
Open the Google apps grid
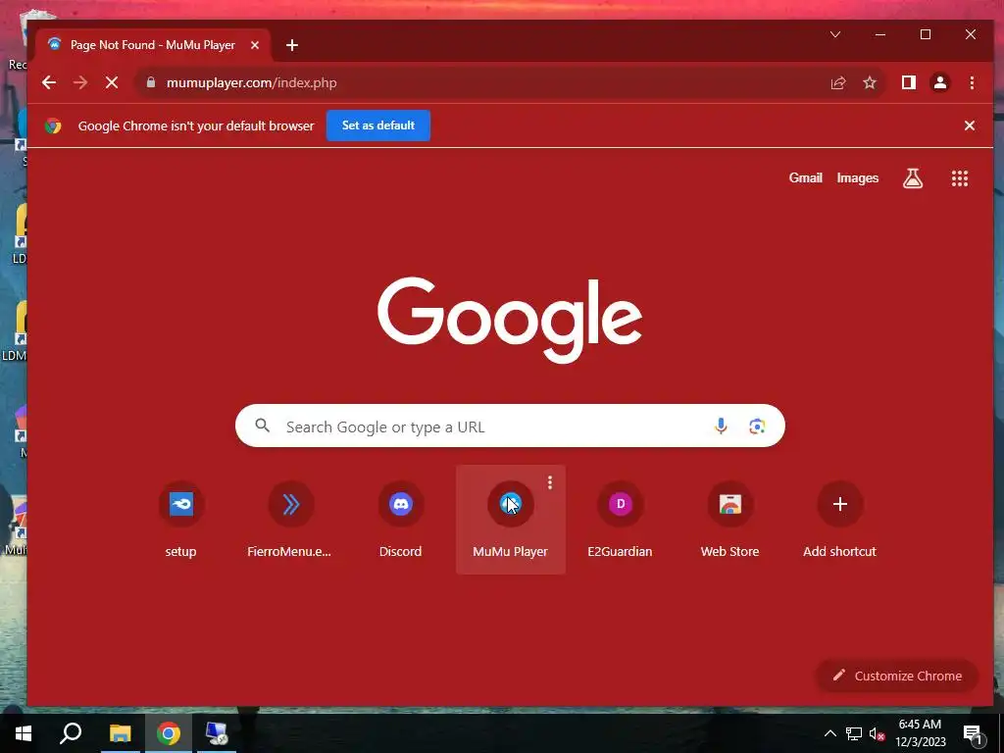(959, 178)
